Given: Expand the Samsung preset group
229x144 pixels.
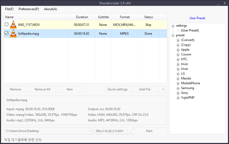Looking at the screenshot, I should (x=178, y=88).
